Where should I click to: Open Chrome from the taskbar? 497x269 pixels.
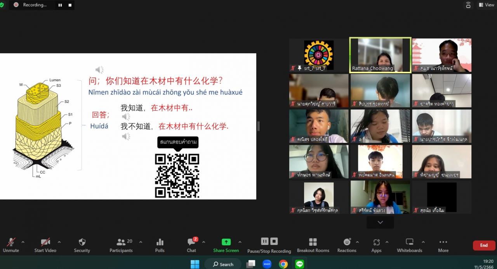(x=283, y=264)
